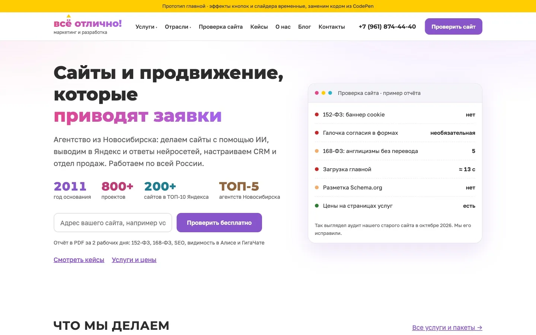Viewport: 536px width, 335px height.
Task: Open the О нас page
Action: pos(283,27)
